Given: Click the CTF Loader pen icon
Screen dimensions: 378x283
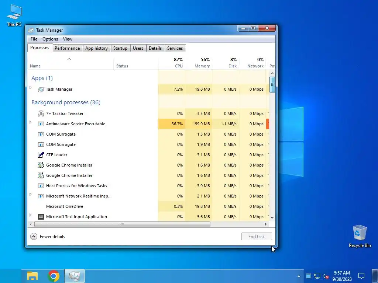Looking at the screenshot, I should coord(41,155).
